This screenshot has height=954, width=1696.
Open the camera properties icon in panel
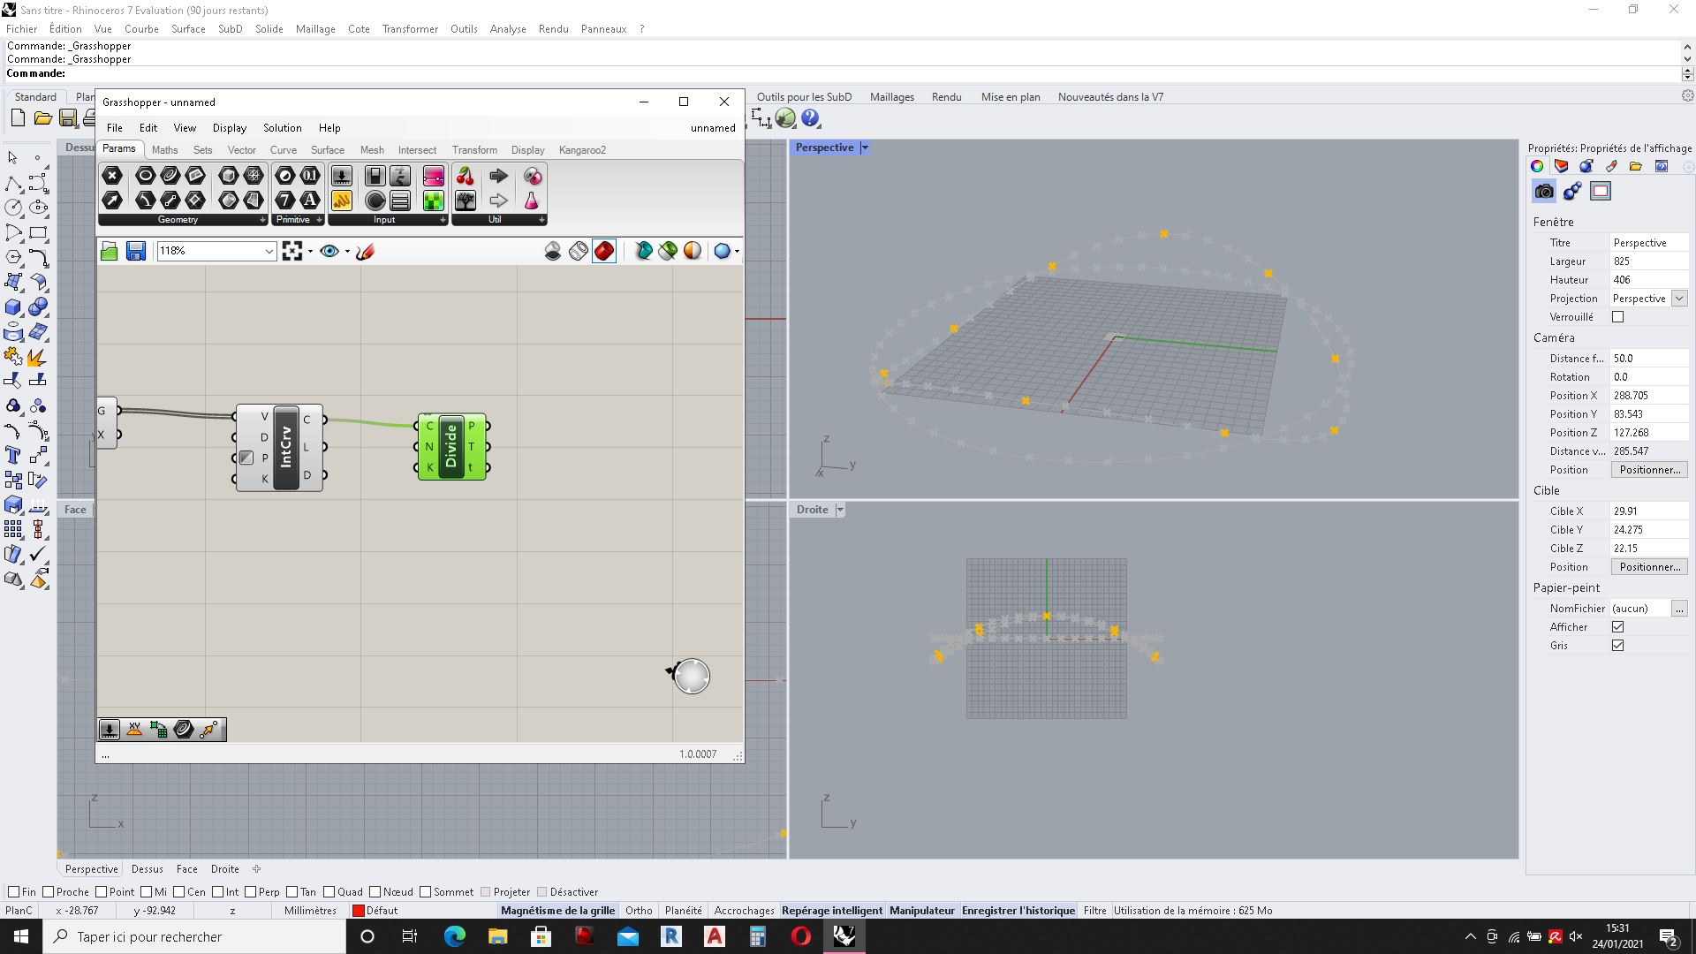point(1544,191)
